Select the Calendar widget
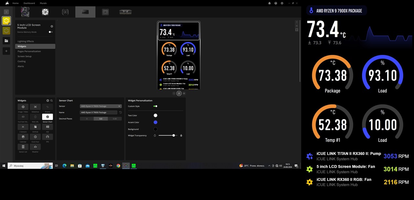 [23, 137]
